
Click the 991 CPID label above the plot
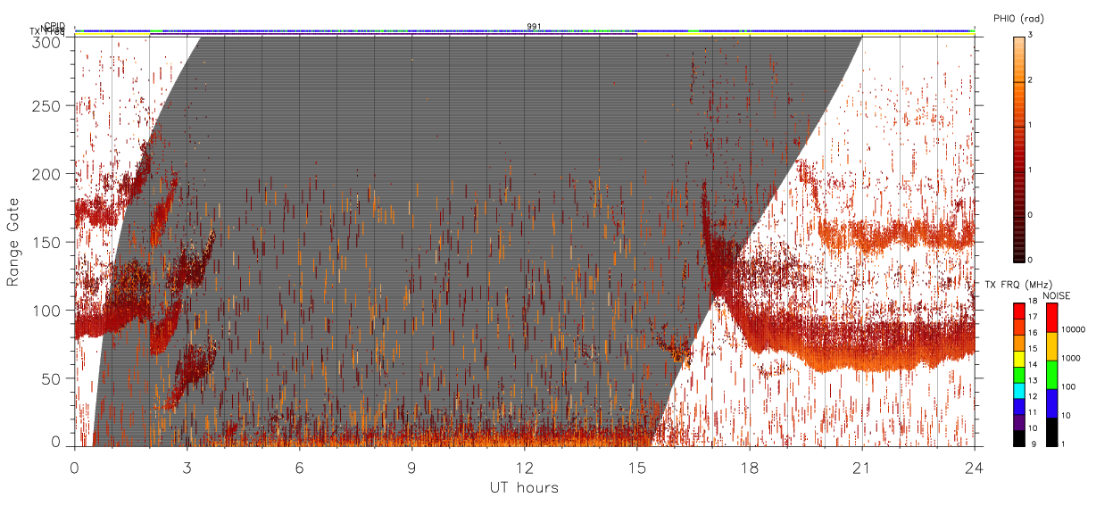[x=534, y=27]
